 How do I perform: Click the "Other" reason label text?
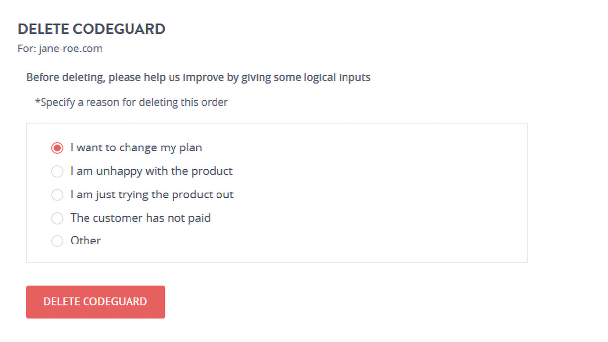click(86, 241)
